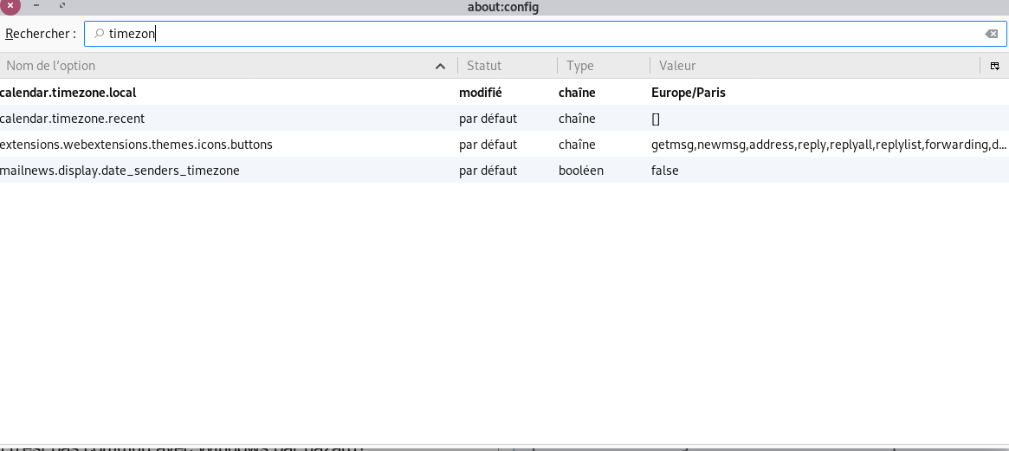Select mailnews.display.date_senders_timezone preference
Screen dimensions: 1009x451
(x=120, y=171)
